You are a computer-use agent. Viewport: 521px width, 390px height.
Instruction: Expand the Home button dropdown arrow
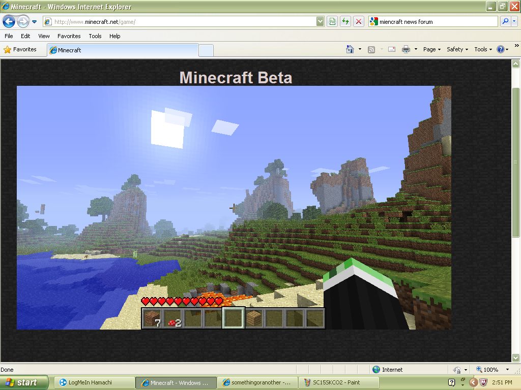click(x=360, y=49)
